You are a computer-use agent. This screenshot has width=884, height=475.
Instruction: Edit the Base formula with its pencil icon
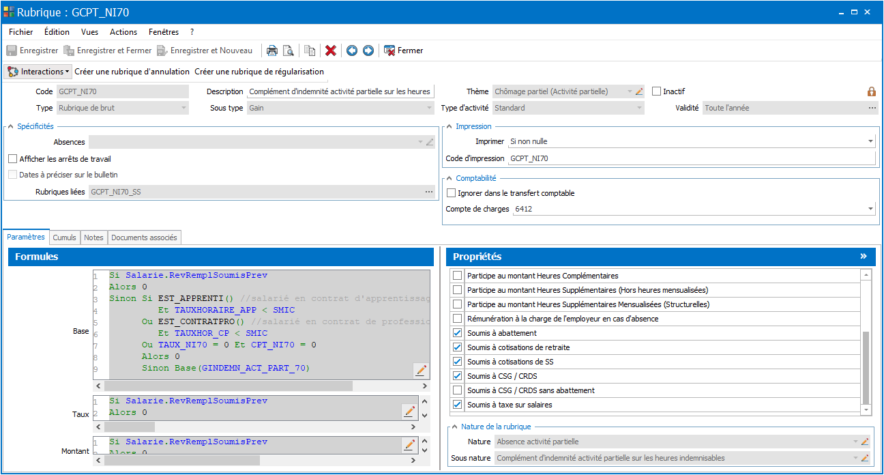coord(421,370)
